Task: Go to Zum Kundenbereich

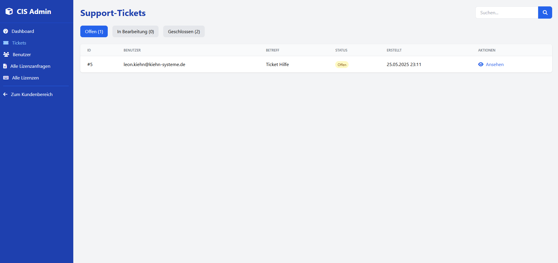Action: click(32, 94)
